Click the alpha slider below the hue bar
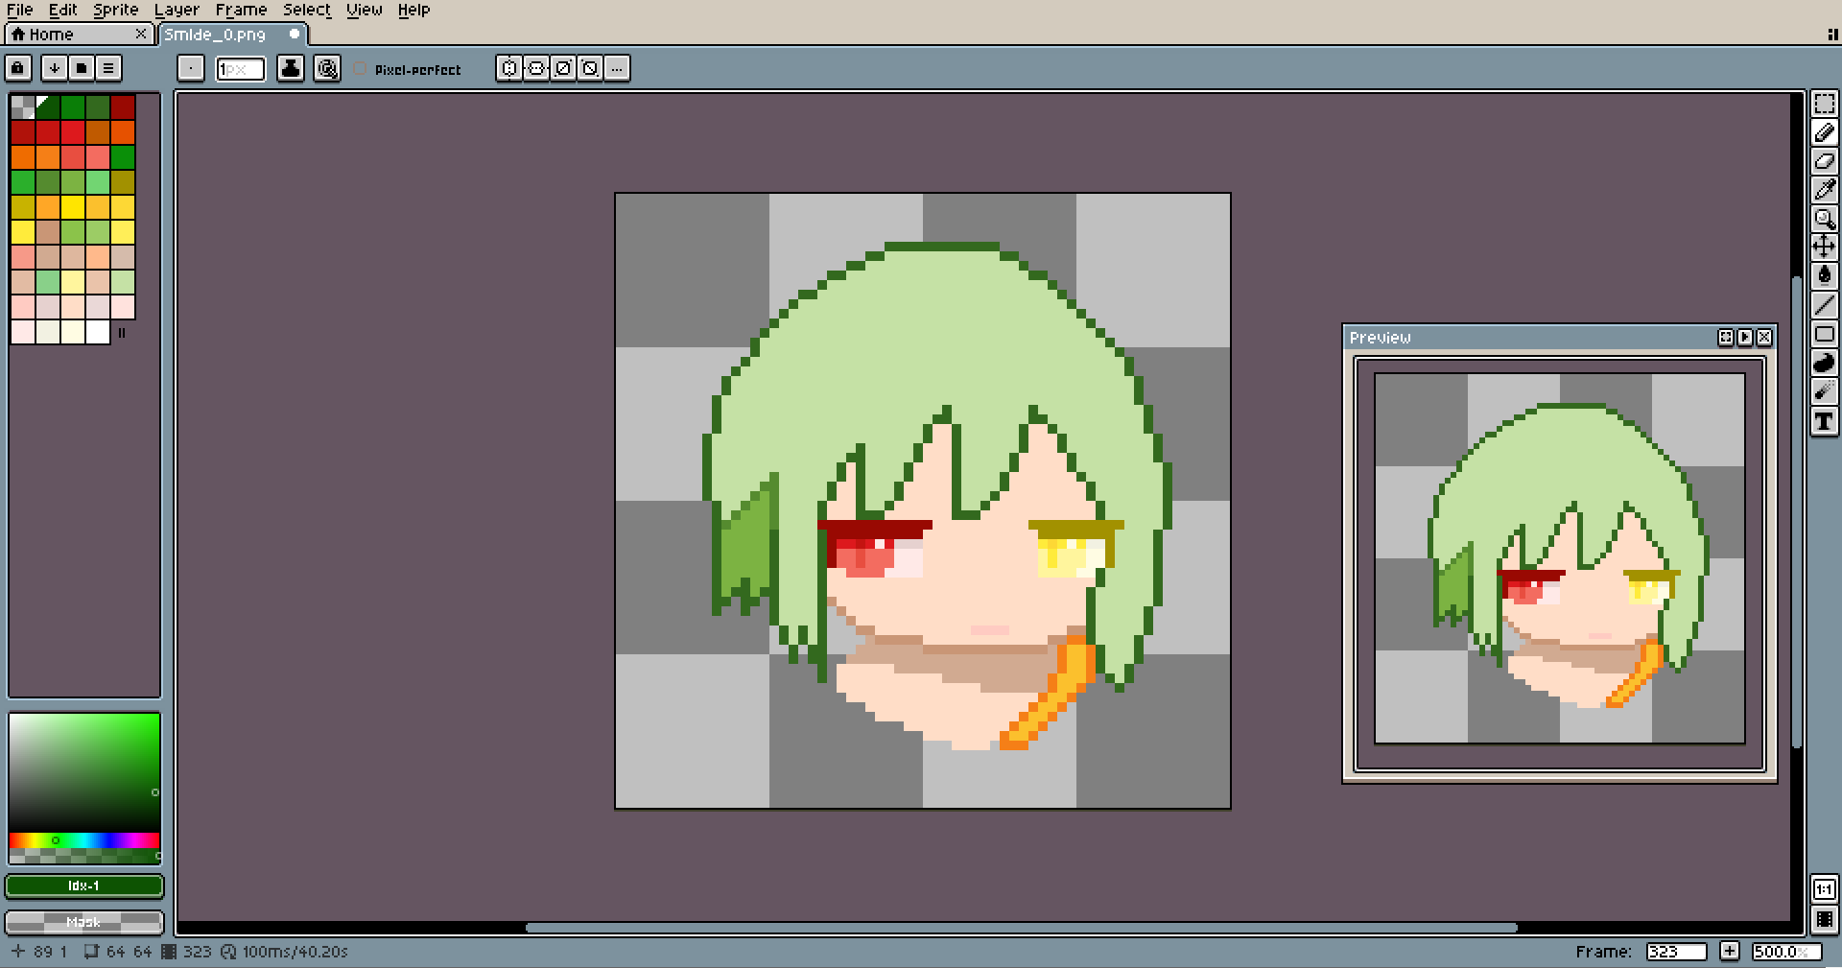This screenshot has width=1842, height=968. pyautogui.click(x=84, y=856)
